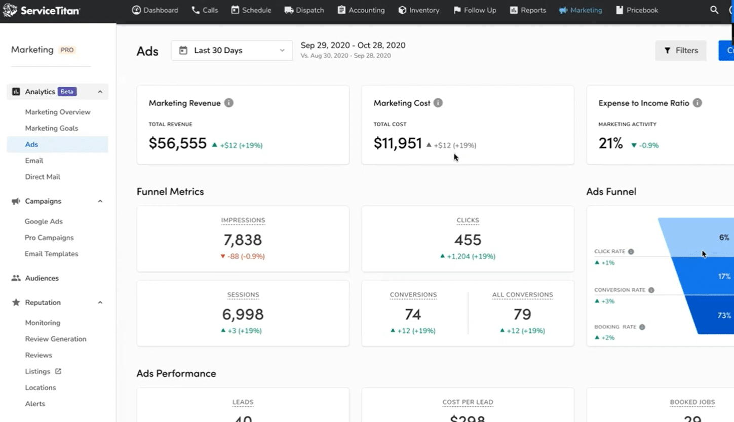The width and height of the screenshot is (734, 422).
Task: Open the Dispatch menu in top navigation
Action: click(304, 10)
